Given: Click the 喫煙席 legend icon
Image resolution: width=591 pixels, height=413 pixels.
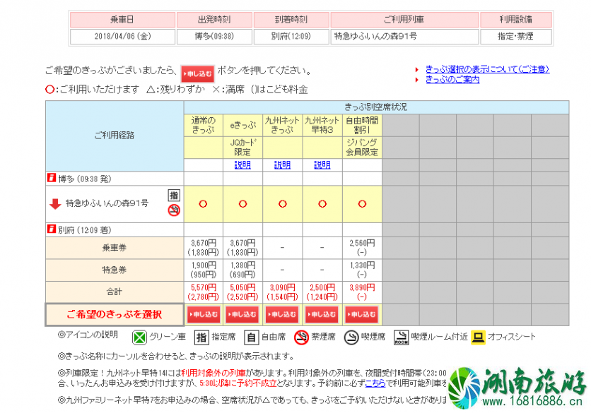Looking at the screenshot, I should [x=351, y=337].
